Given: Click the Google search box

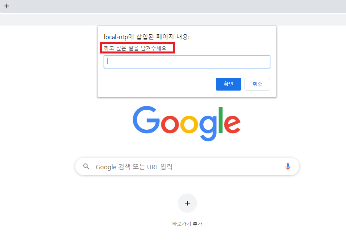Looking at the screenshot, I should (x=187, y=166).
